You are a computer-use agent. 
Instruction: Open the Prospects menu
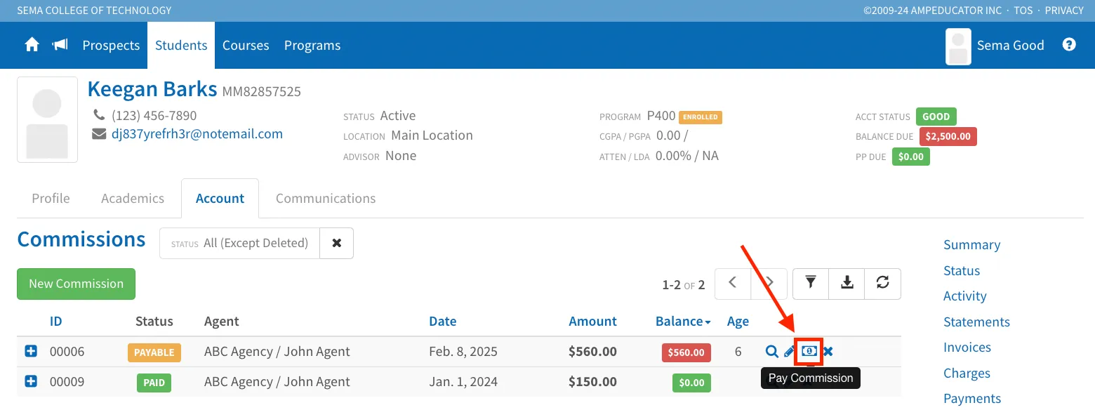[x=111, y=45]
